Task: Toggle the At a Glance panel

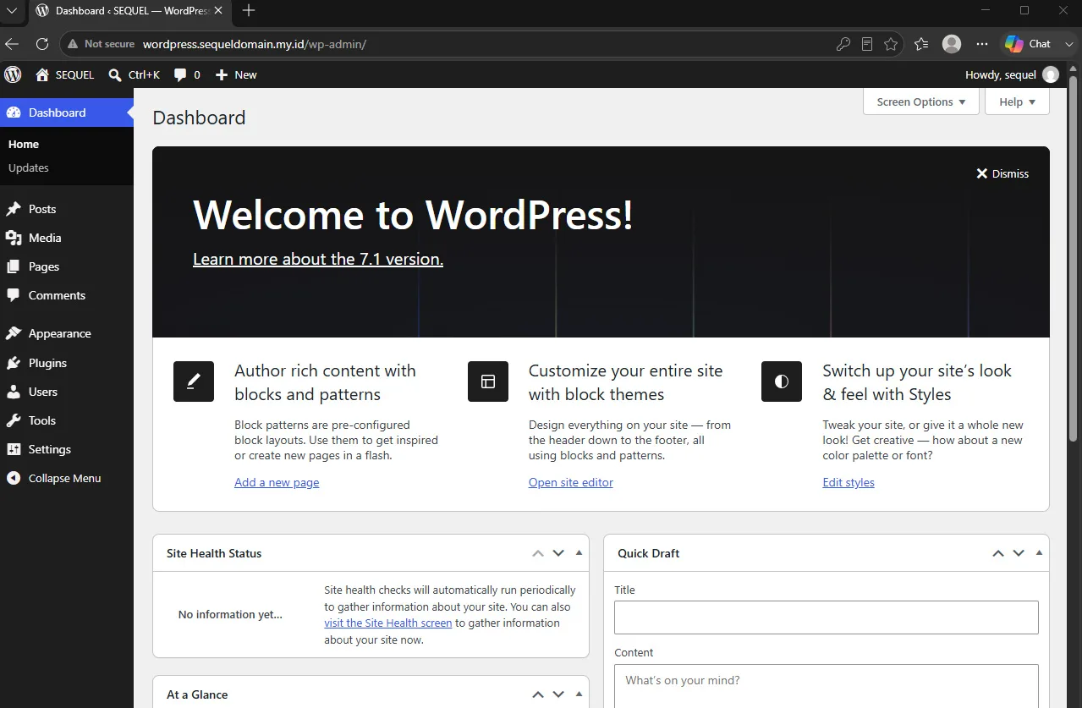Action: click(579, 694)
